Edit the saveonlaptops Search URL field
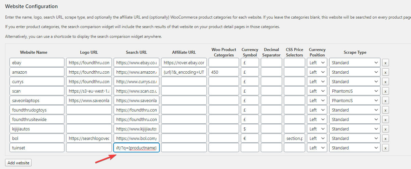This screenshot has height=169, width=411. pyautogui.click(x=136, y=100)
